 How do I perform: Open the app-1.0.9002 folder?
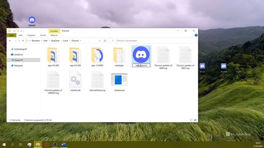click(x=97, y=57)
